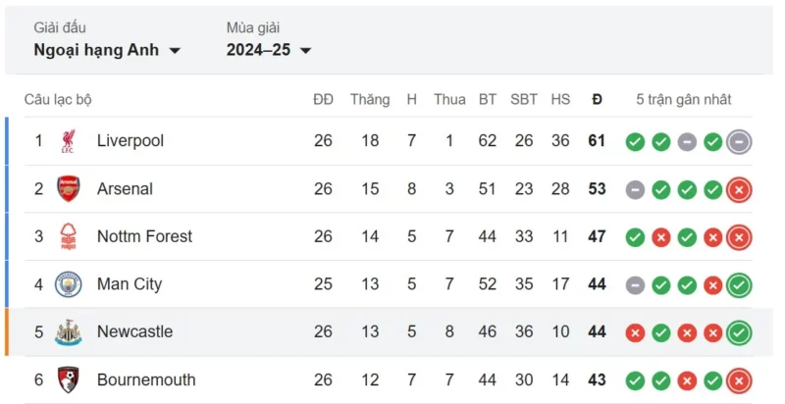The height and width of the screenshot is (404, 785).
Task: Click the Thắng wins column header
Action: point(370,99)
